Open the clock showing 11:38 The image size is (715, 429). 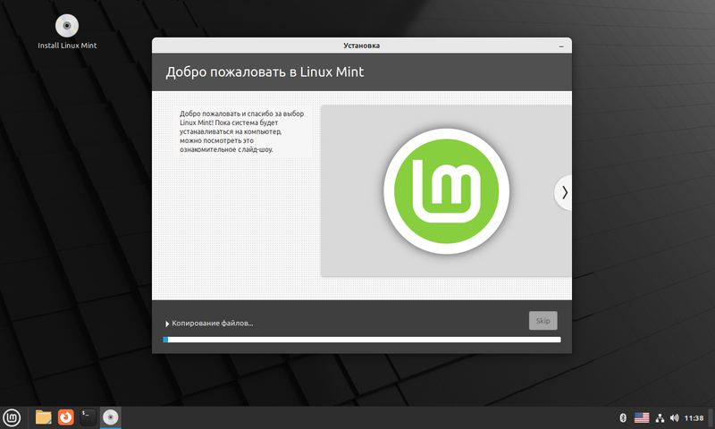click(694, 417)
